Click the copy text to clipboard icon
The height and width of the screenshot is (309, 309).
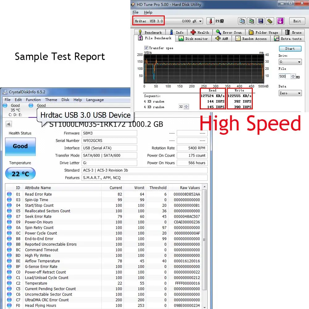242,21
